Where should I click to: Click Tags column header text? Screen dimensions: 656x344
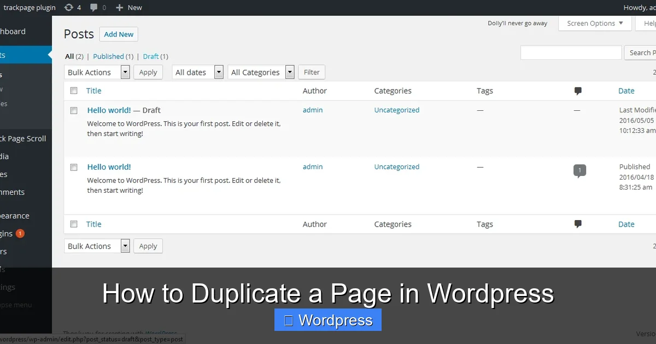485,91
